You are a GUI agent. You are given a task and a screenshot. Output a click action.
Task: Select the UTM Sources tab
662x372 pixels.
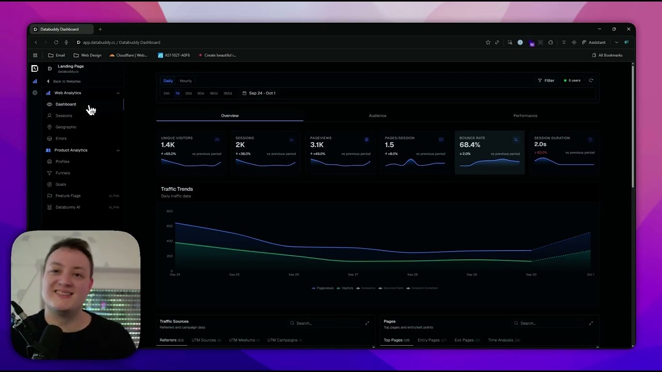(206, 340)
